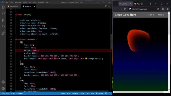Screen dimensions: 171x96
Task: Open the browser hamburger menu
Action: click(x=168, y=9)
